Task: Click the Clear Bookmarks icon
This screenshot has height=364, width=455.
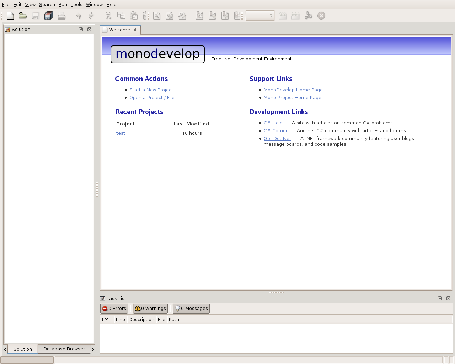Action: coord(238,16)
